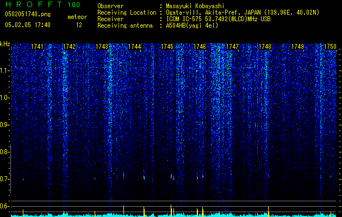Click the HROFFT 1.0.0 title text
This screenshot has width=342, height=217.
point(42,4)
